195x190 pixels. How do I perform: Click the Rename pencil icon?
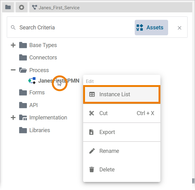click(x=91, y=151)
